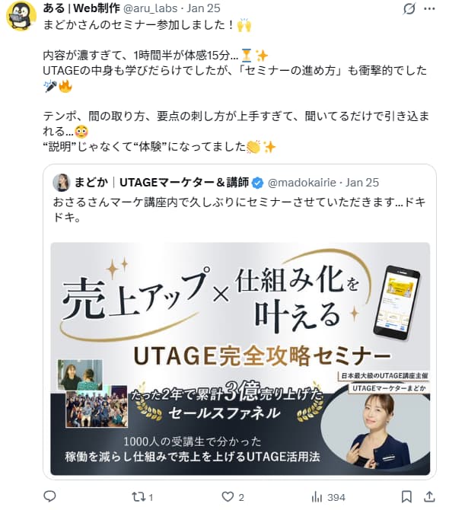Click the @aru_labs handle
Screen dimensions: 449x510
pos(151,8)
